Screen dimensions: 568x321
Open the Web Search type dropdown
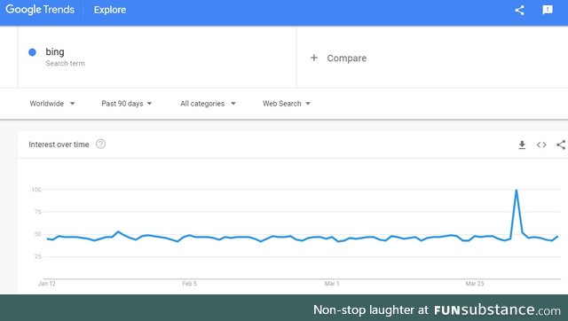287,104
